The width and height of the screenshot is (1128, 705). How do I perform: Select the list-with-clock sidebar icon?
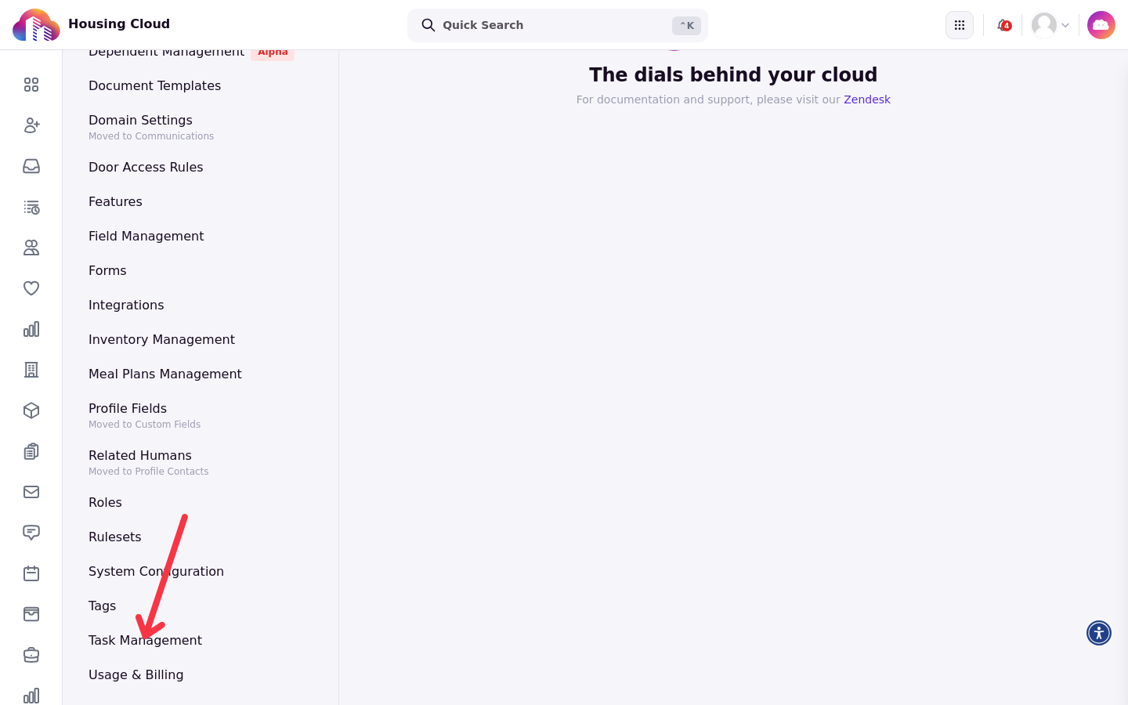pyautogui.click(x=31, y=207)
